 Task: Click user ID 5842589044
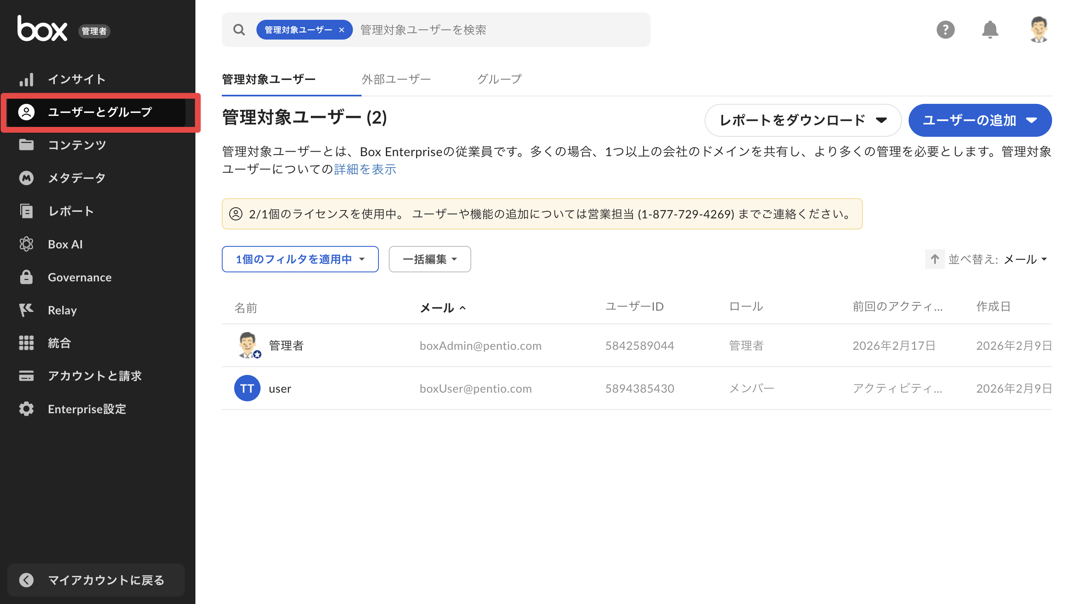(x=639, y=346)
